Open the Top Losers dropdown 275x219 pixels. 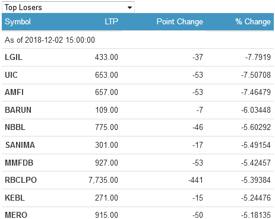(68, 7)
